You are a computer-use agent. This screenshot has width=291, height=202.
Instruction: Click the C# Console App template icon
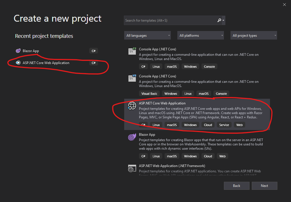132,51
